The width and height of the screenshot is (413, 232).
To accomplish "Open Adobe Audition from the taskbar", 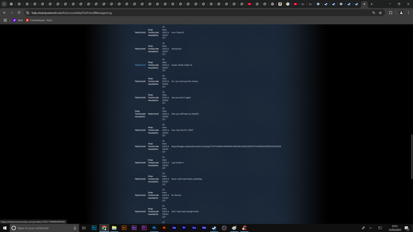I will tap(194, 228).
